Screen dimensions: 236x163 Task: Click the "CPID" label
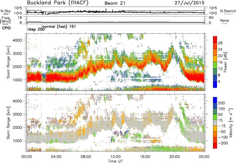tap(6, 28)
